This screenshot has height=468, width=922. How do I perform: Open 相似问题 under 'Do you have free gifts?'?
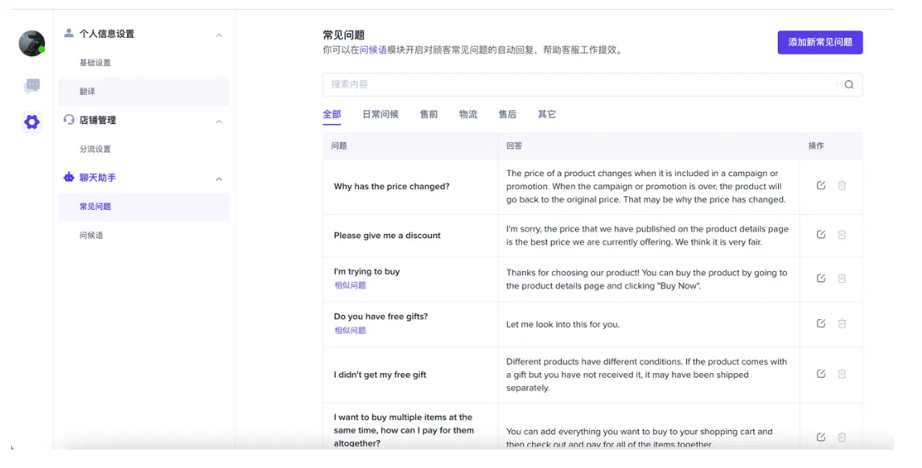[350, 330]
